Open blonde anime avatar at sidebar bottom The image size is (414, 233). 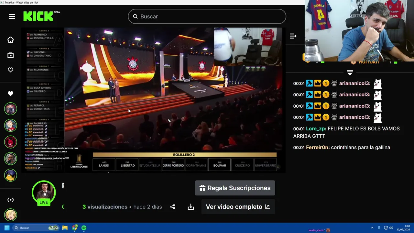coord(10,215)
